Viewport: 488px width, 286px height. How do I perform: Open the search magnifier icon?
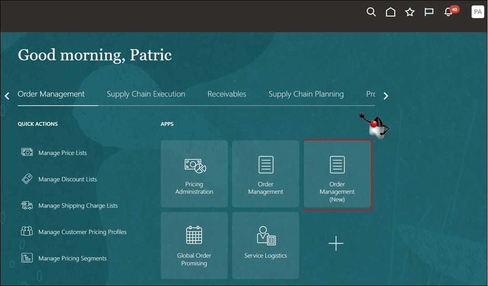click(x=371, y=12)
